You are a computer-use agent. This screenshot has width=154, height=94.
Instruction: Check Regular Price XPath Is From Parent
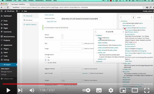coord(83,69)
